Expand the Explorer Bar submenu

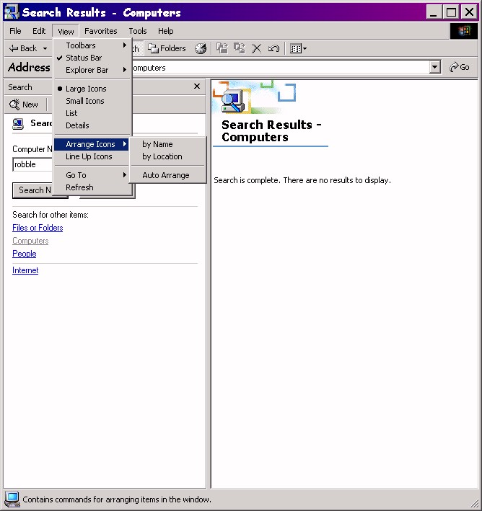[x=92, y=70]
